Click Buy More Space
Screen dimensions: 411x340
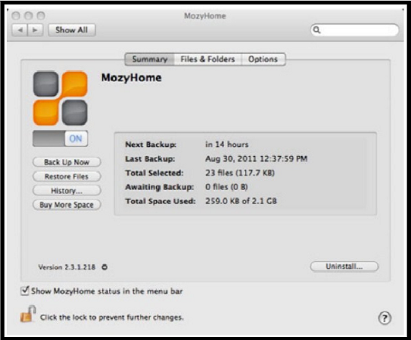(x=66, y=205)
